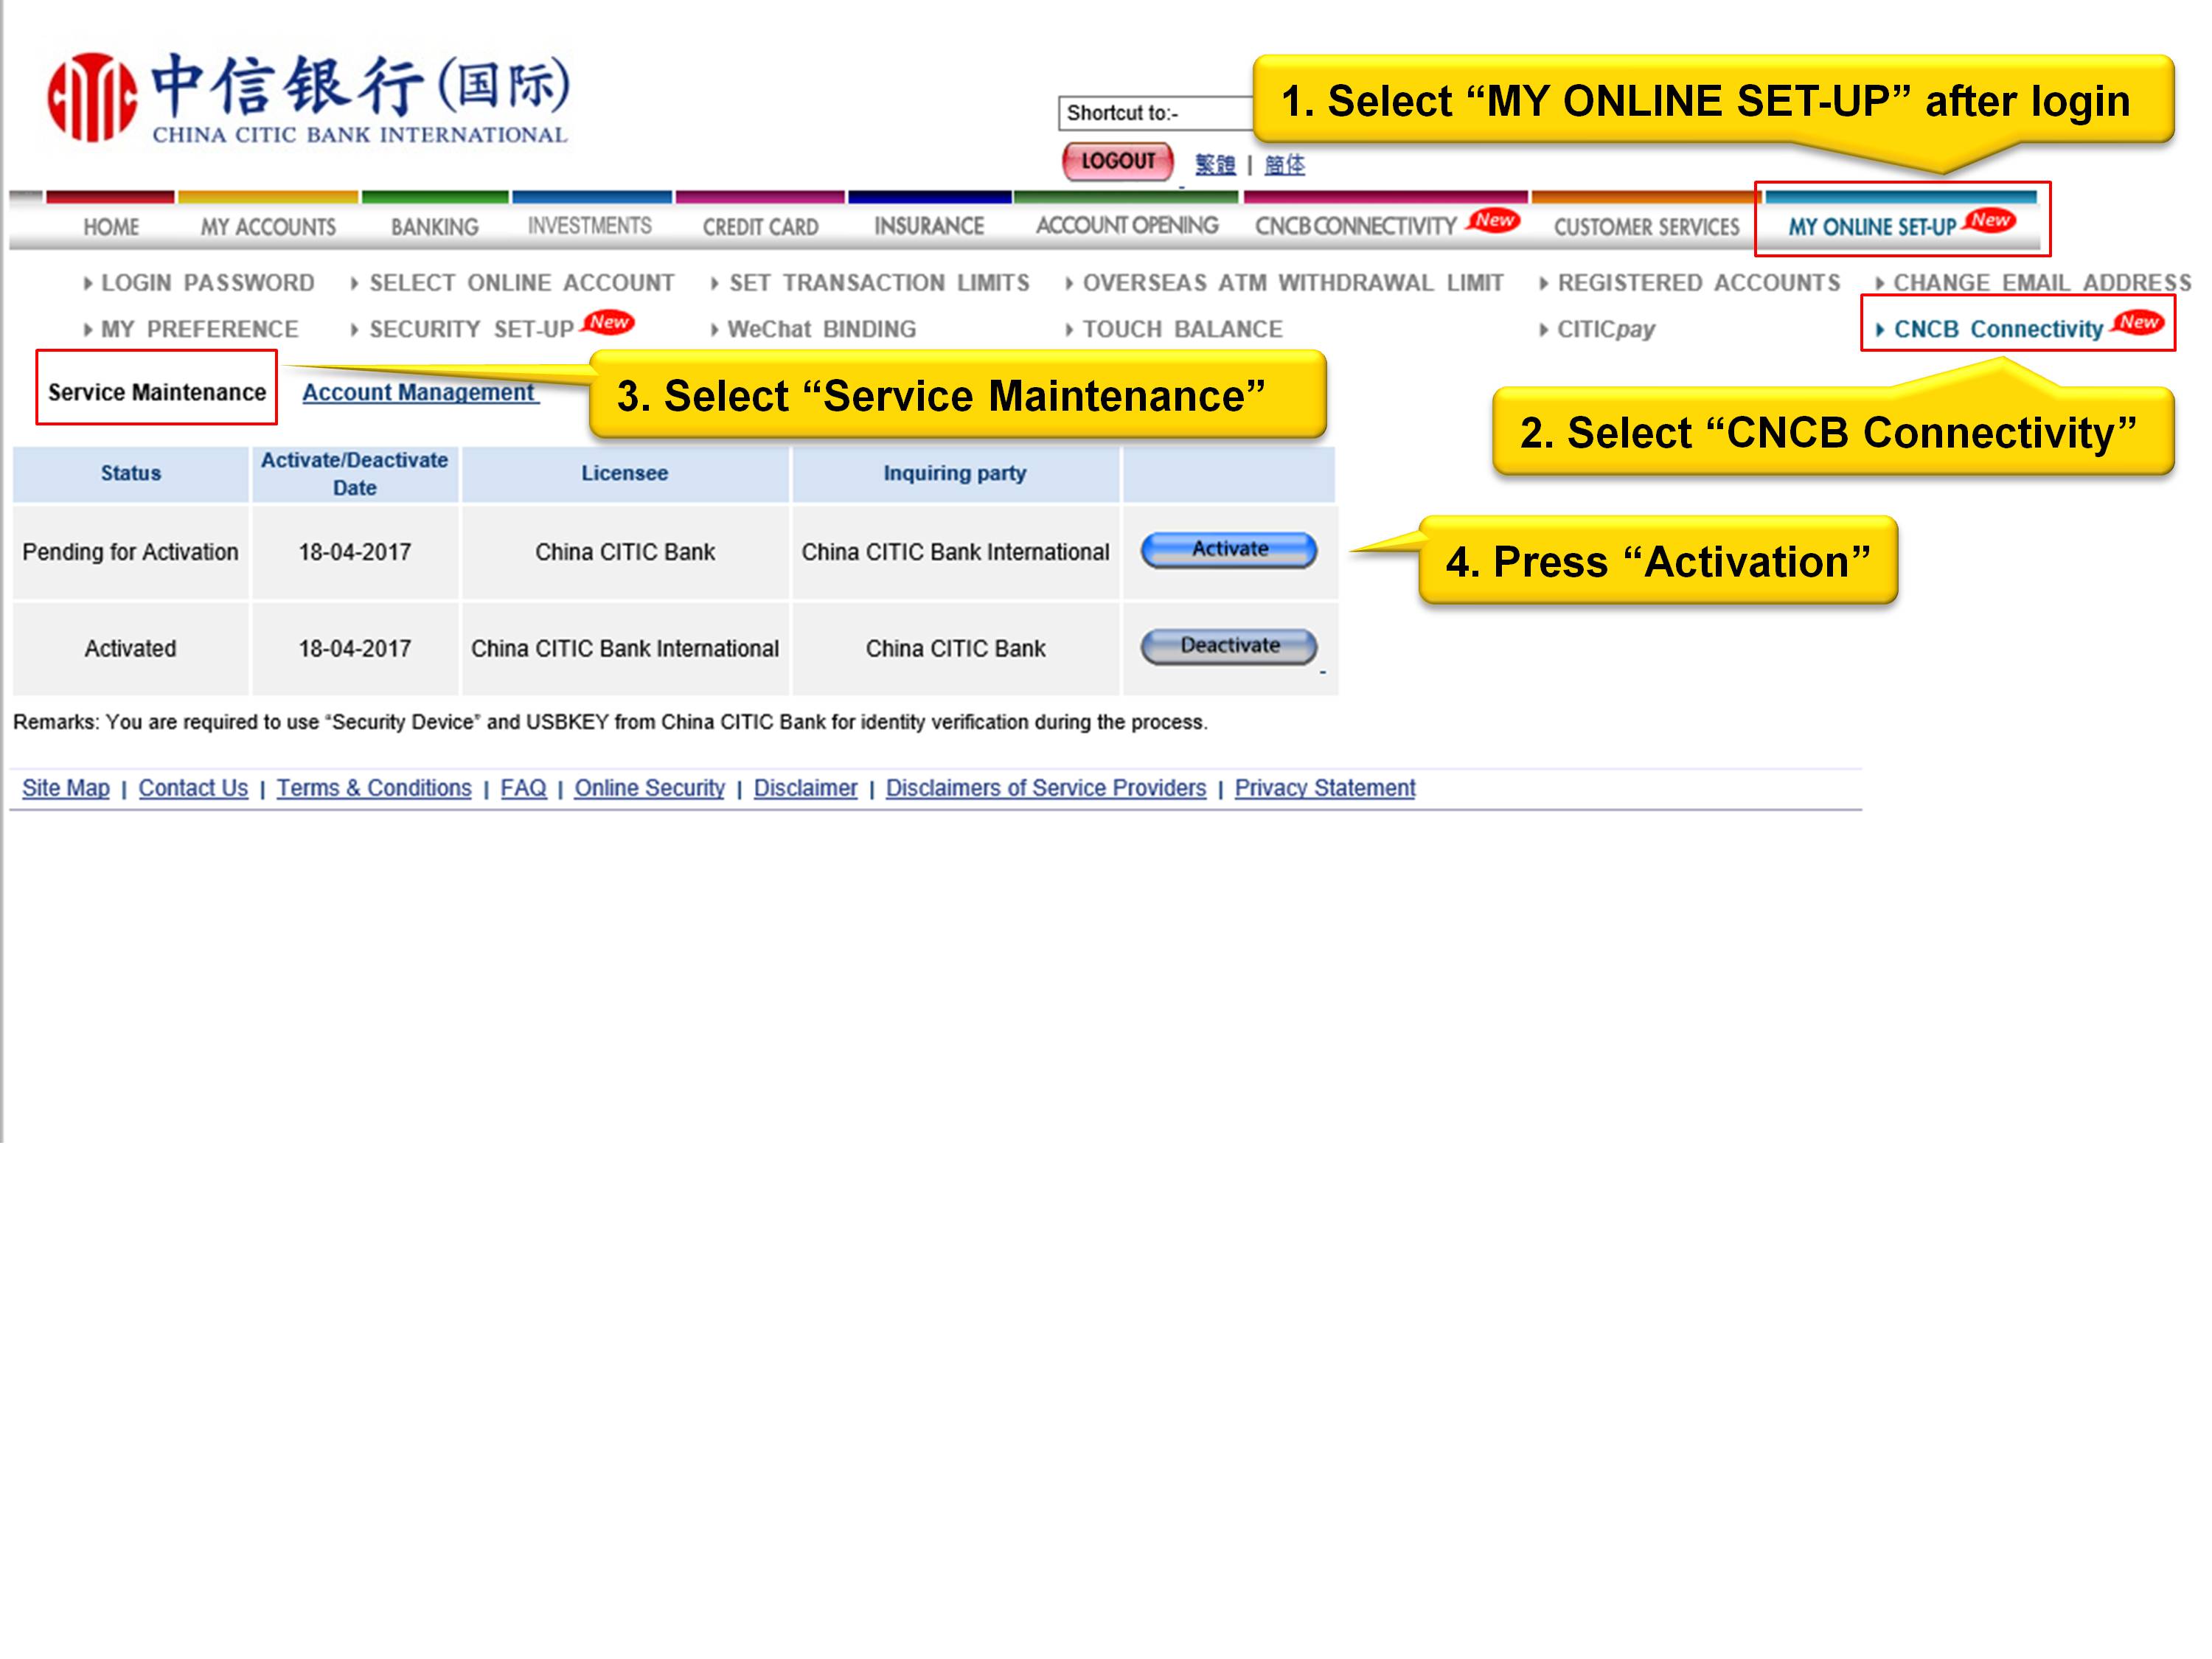Open the Privacy Statement footer link
Viewport: 2212px width, 1659px height.
[1325, 788]
